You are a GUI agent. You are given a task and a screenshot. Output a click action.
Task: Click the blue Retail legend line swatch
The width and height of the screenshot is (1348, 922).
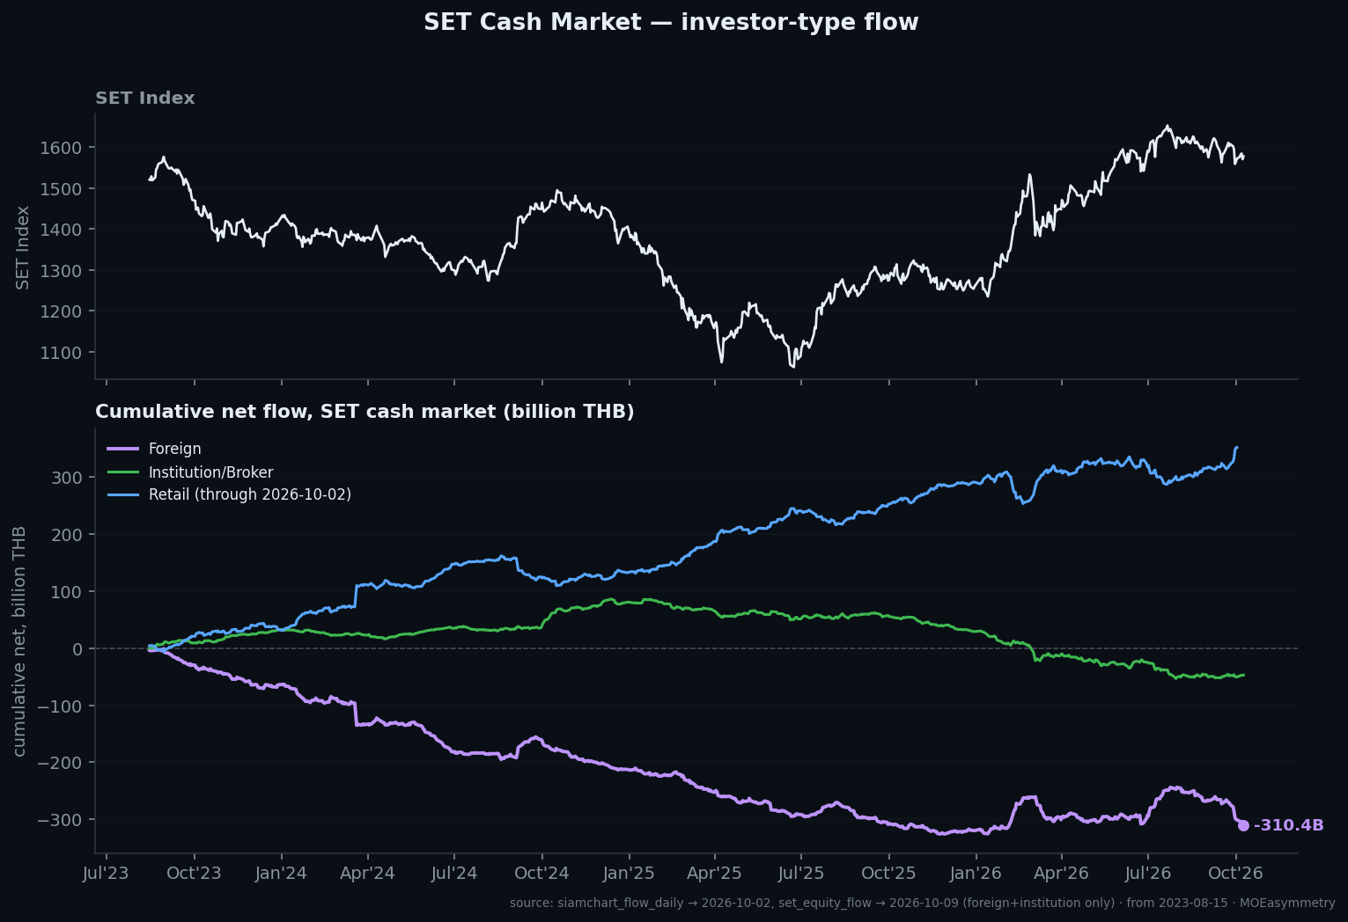click(123, 494)
